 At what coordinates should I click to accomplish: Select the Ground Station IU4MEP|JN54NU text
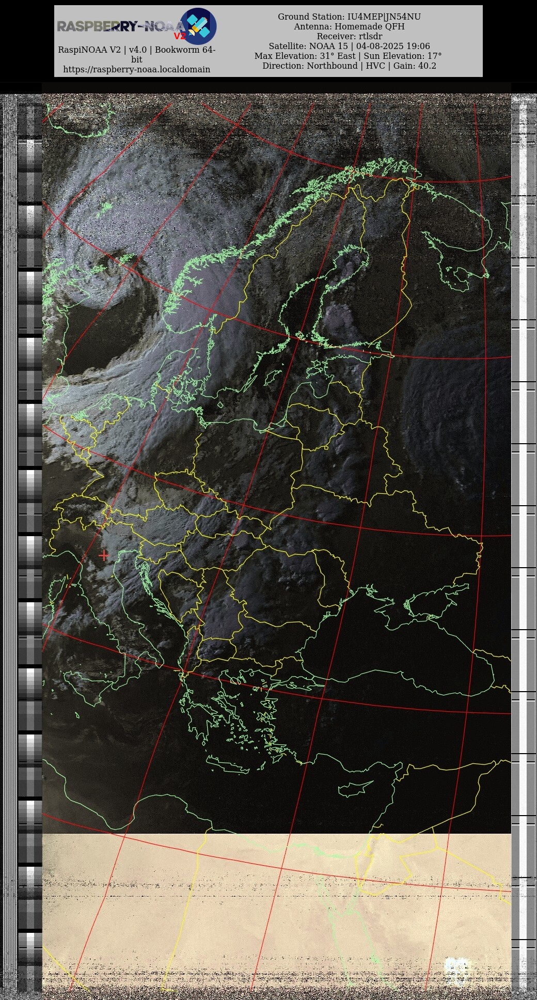(349, 17)
